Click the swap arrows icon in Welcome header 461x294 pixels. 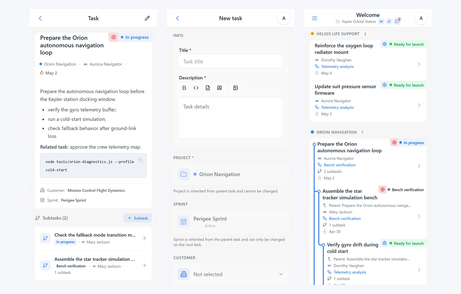[x=389, y=22]
